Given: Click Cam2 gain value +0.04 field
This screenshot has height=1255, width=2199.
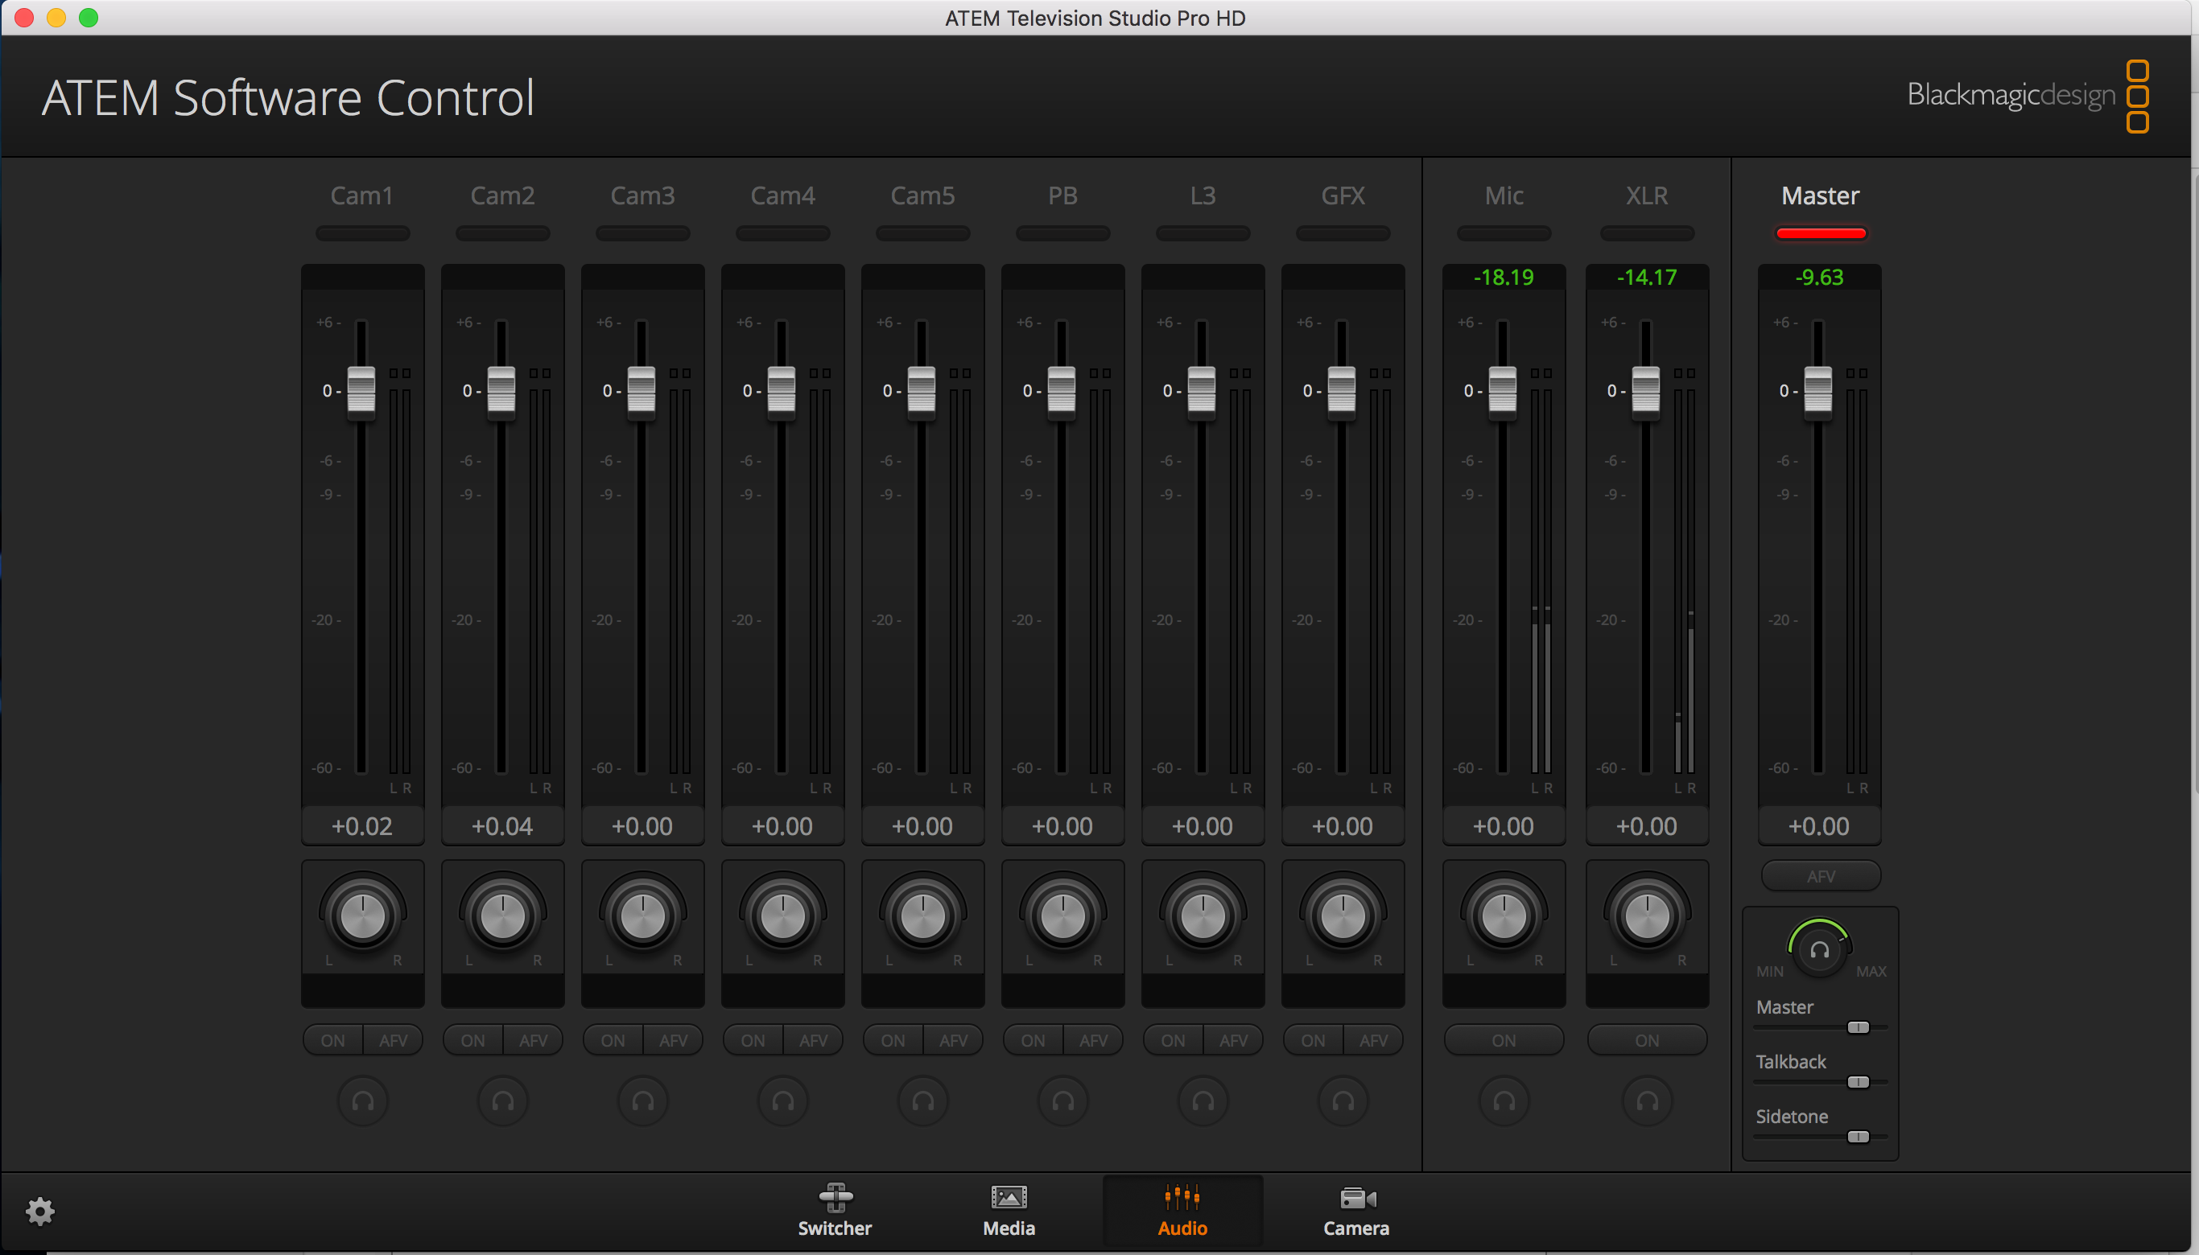Looking at the screenshot, I should point(503,827).
